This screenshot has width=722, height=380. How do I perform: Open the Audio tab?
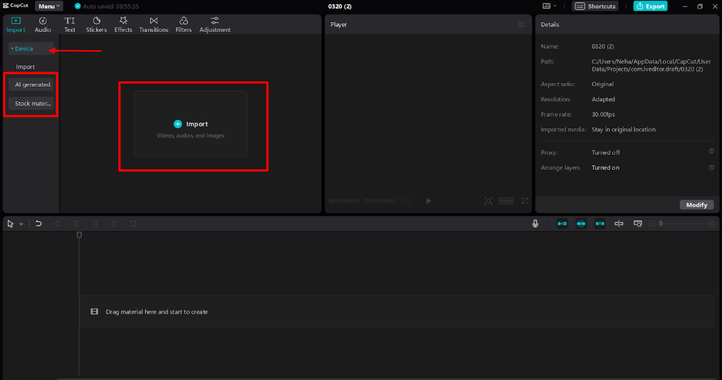click(x=43, y=24)
